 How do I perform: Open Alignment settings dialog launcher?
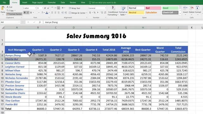pyautogui.click(x=87, y=17)
